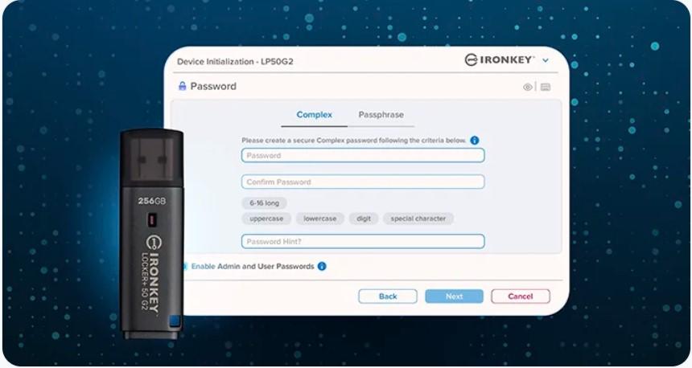Click the Cancel button

pos(521,296)
